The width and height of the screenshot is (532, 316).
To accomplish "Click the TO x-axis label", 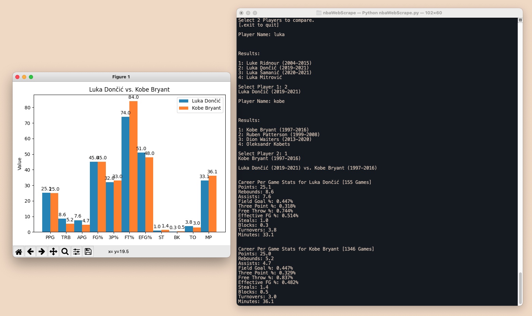I will pyautogui.click(x=193, y=237).
